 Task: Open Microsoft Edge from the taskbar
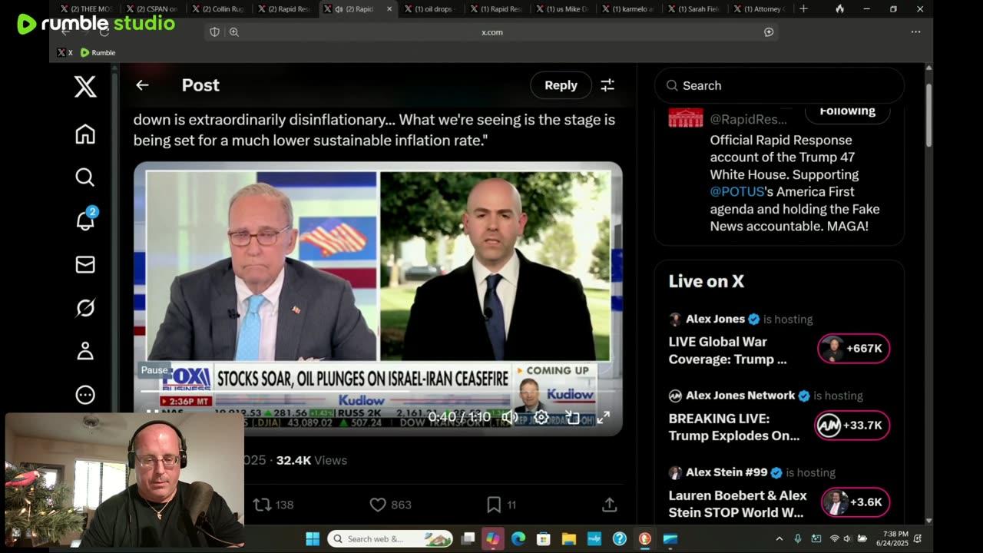point(518,538)
